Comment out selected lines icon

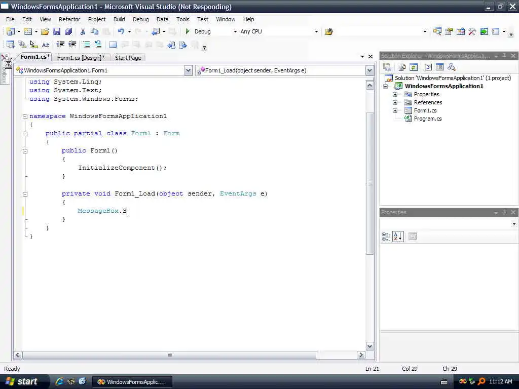86,45
